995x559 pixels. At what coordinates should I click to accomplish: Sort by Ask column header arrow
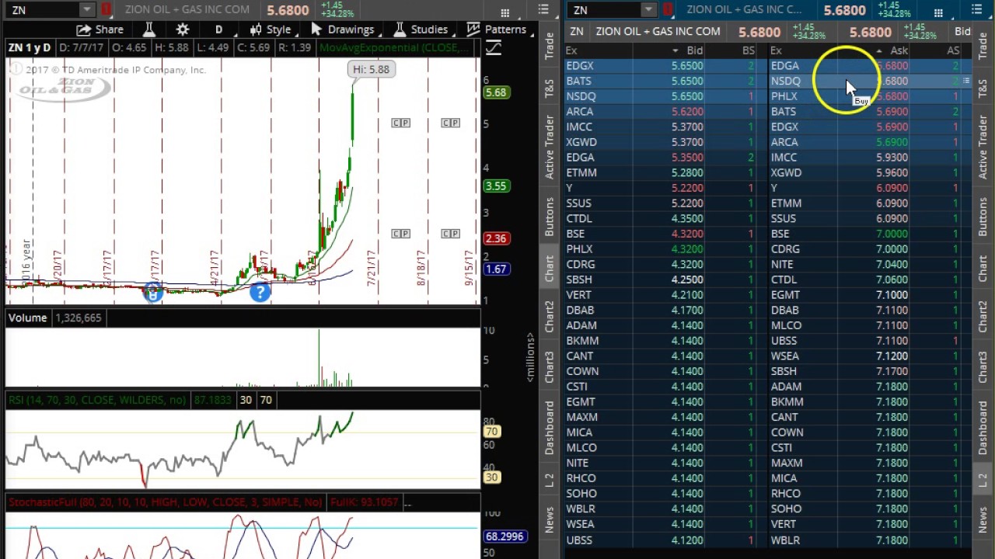878,50
